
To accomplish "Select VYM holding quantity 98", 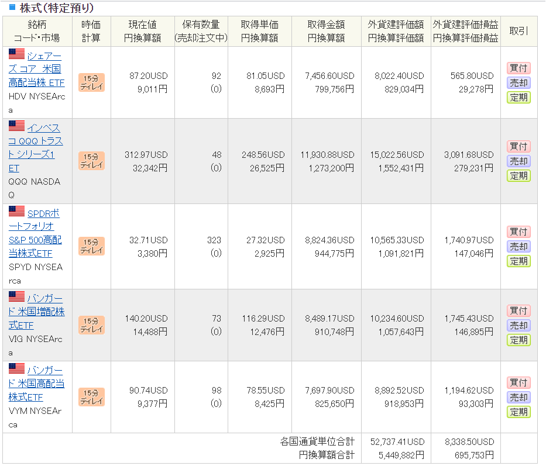I will pos(217,391).
